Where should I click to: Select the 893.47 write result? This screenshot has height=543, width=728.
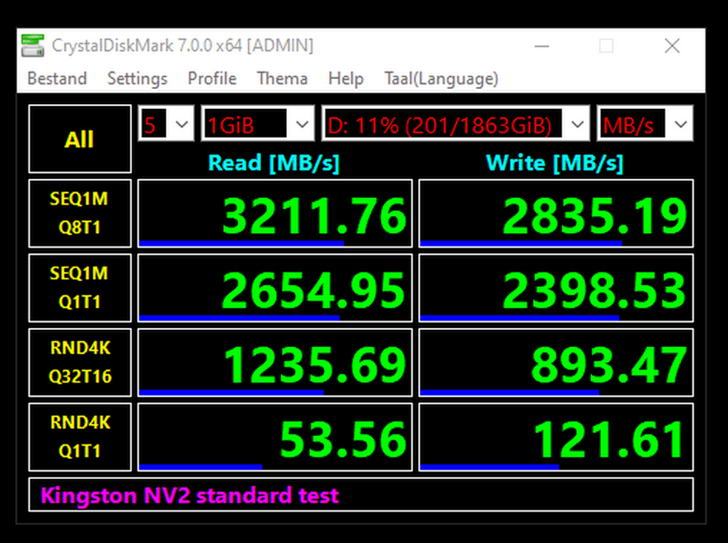[x=556, y=362]
